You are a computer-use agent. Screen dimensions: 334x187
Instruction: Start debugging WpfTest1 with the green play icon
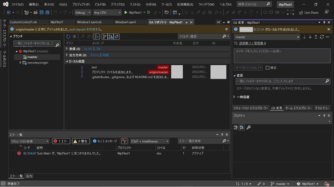click(126, 12)
